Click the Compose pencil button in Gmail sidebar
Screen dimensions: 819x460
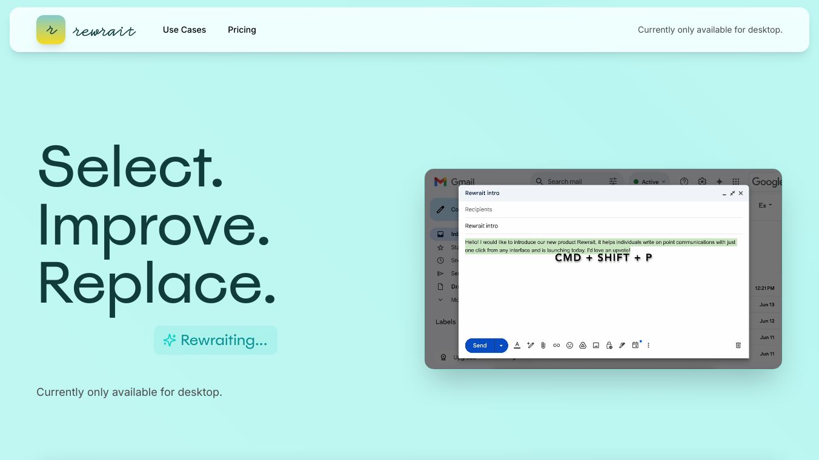pyautogui.click(x=445, y=209)
